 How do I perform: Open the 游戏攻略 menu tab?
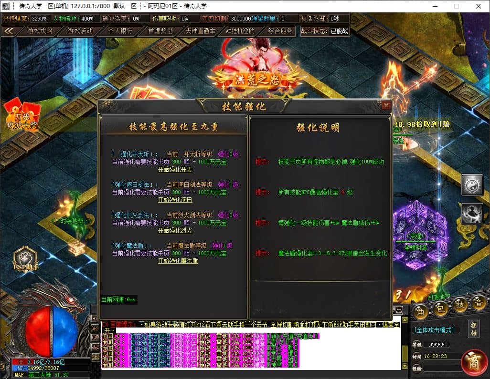pos(40,31)
